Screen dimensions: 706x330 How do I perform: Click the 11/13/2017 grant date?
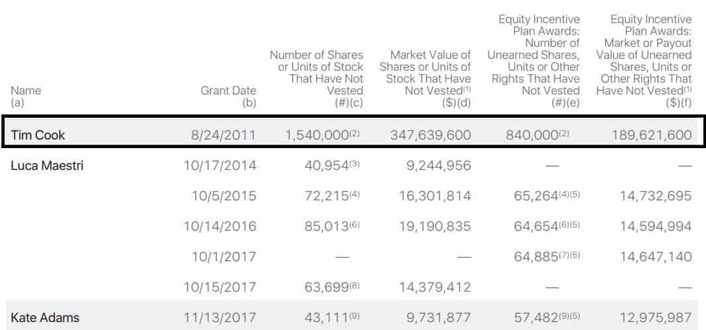pyautogui.click(x=220, y=317)
